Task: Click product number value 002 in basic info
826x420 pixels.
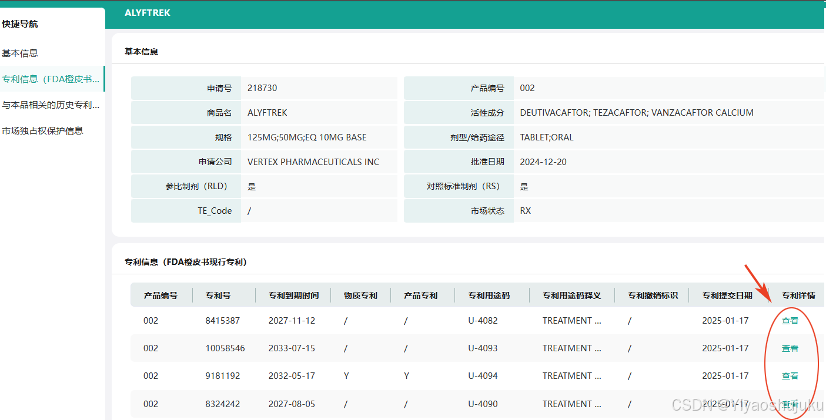Action: point(527,88)
